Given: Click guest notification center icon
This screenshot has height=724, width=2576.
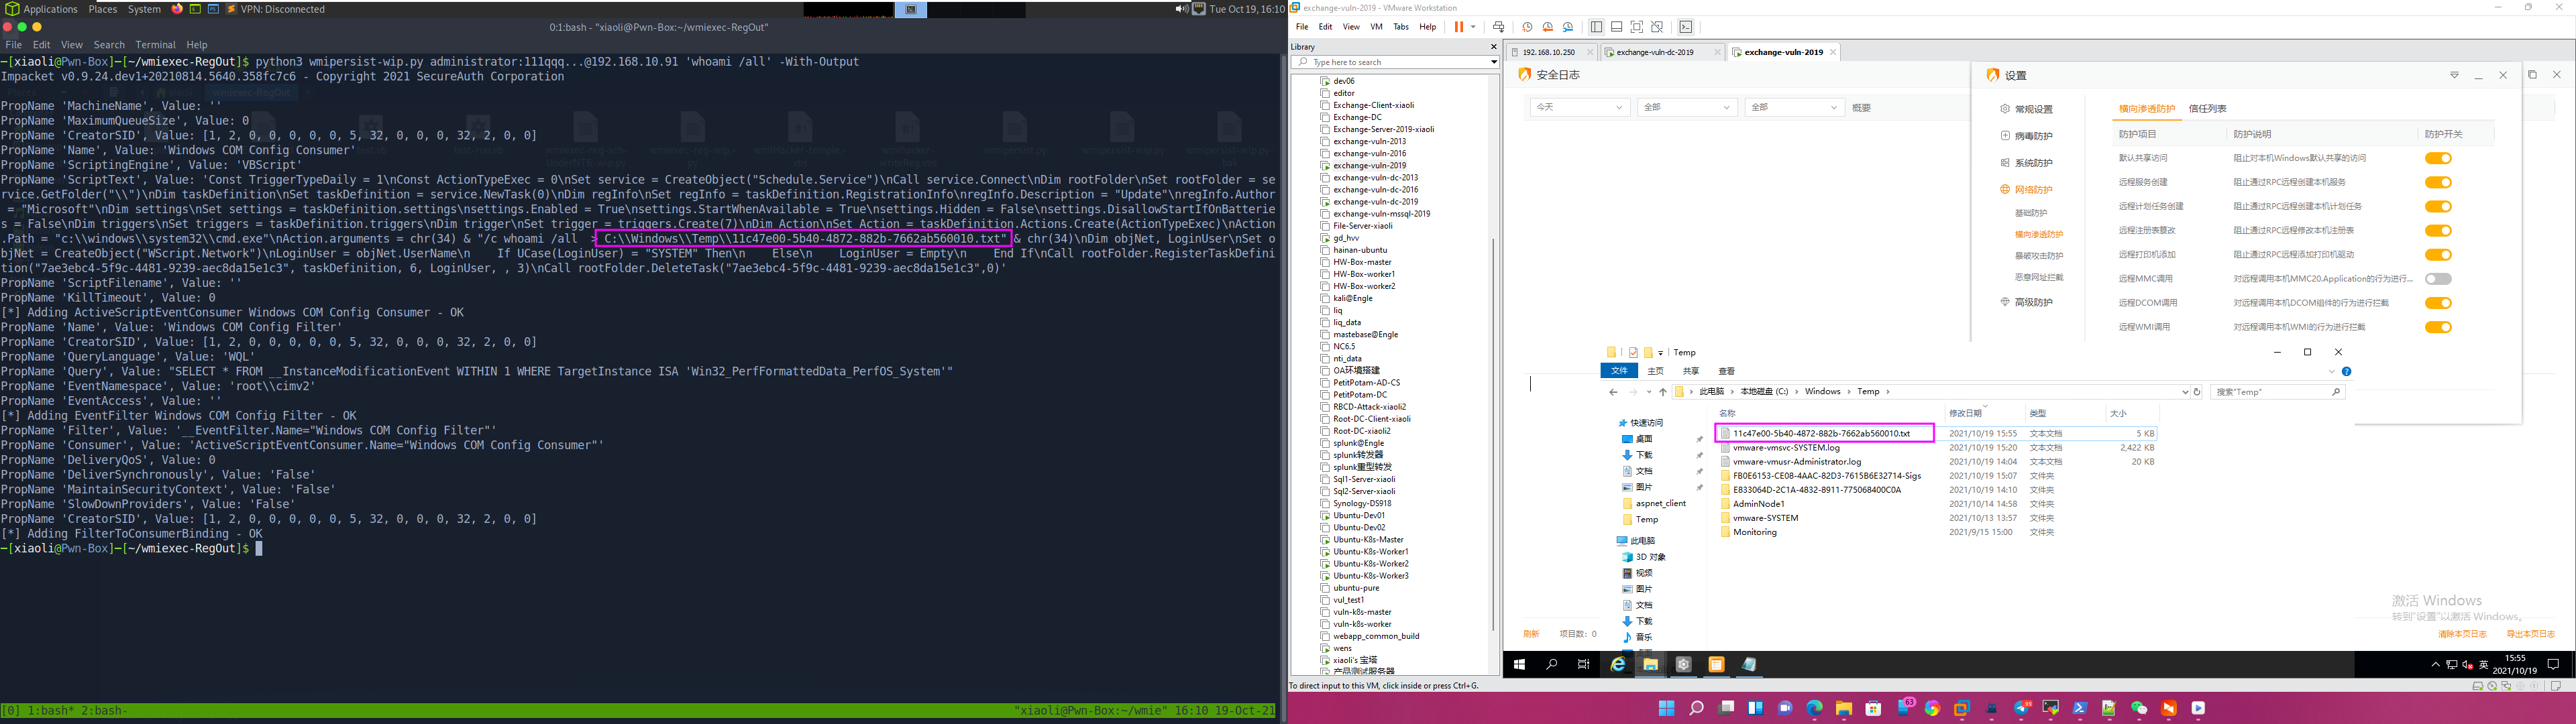Looking at the screenshot, I should coord(2553,664).
